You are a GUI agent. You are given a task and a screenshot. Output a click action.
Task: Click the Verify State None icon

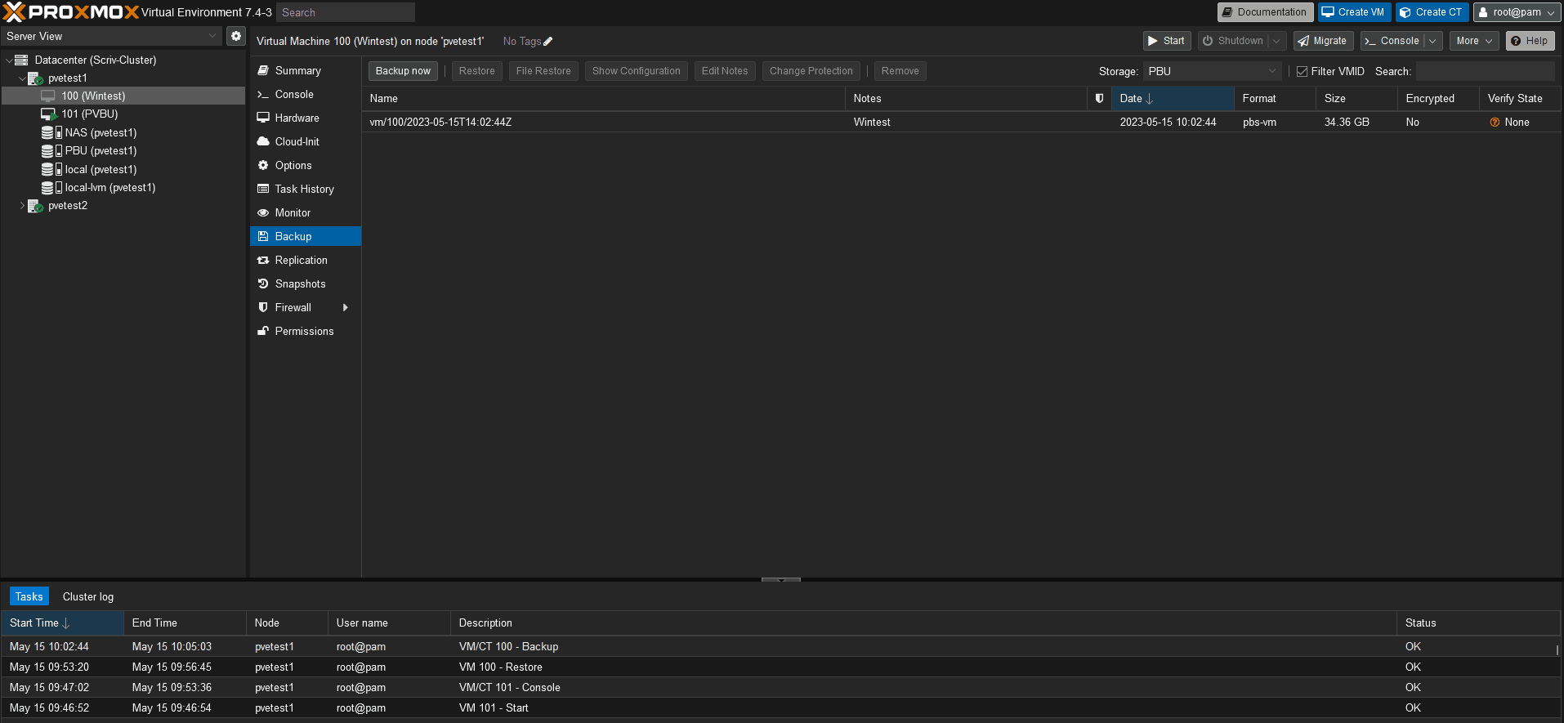(1495, 123)
